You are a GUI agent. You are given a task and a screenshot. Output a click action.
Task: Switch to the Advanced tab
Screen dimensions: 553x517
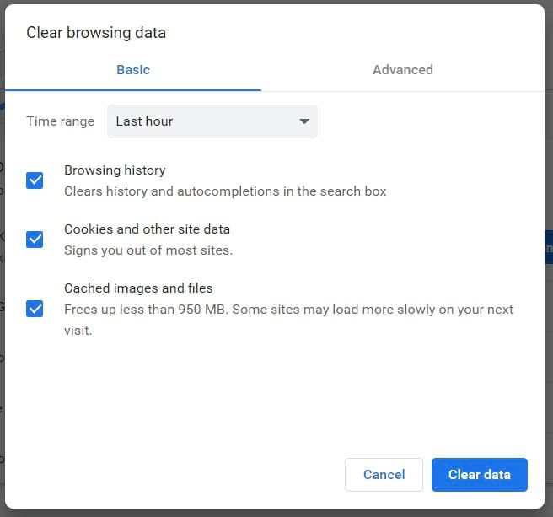402,70
